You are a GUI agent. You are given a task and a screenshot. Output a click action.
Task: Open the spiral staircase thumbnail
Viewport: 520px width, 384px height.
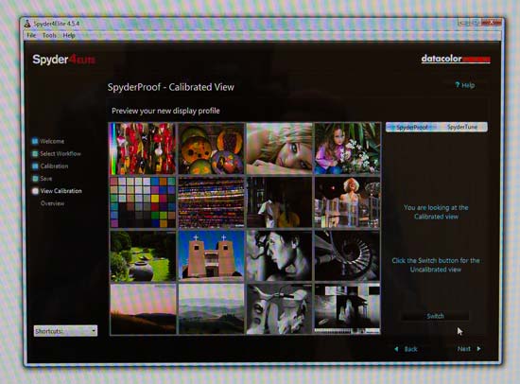347,256
